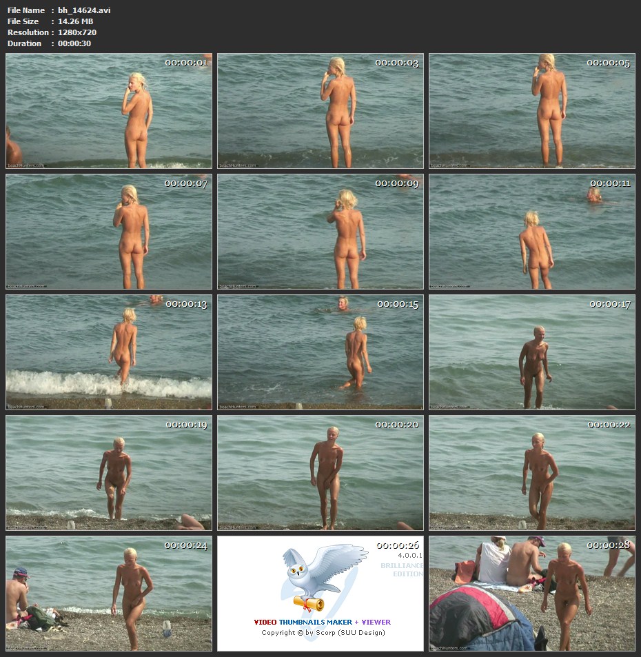Viewport: 641px width, 657px height.
Task: Click the 14.26 MB file size value
Action: click(75, 21)
